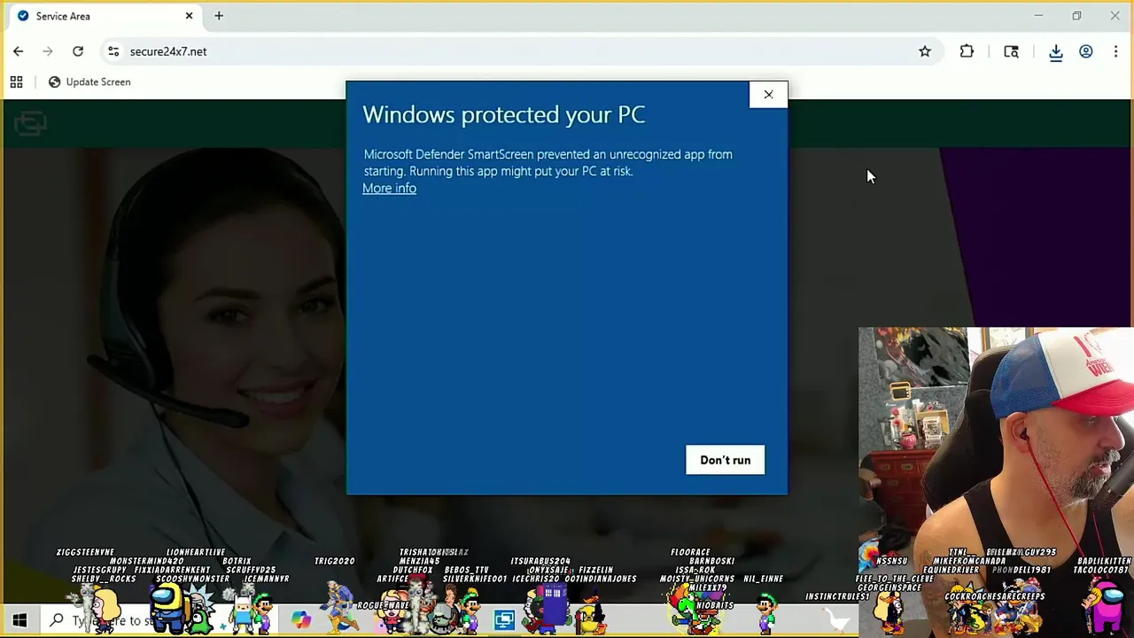
Task: Choose the Don't run button
Action: pyautogui.click(x=725, y=460)
